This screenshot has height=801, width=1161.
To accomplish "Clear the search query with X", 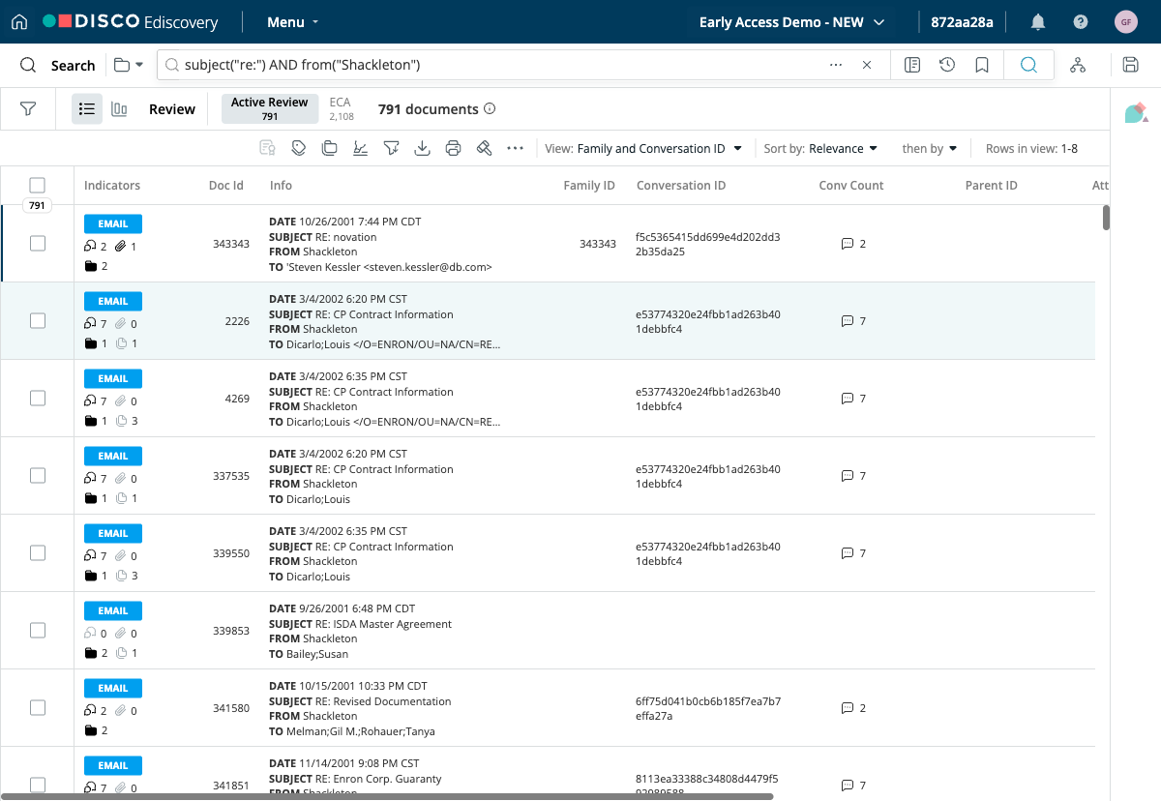I will click(867, 65).
